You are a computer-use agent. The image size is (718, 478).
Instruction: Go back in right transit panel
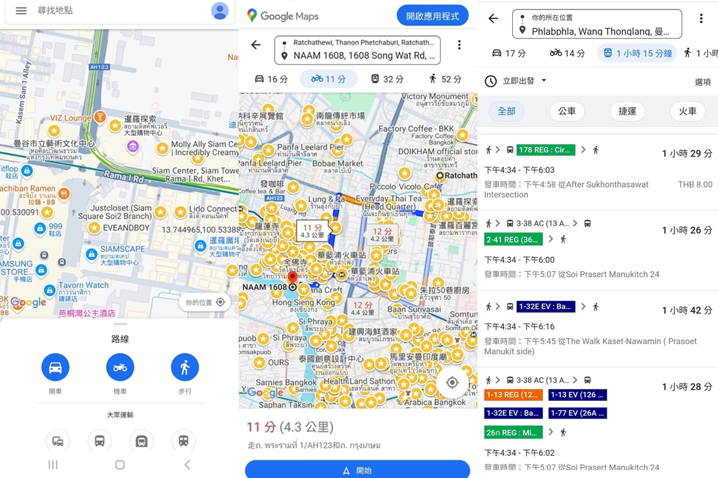493,19
